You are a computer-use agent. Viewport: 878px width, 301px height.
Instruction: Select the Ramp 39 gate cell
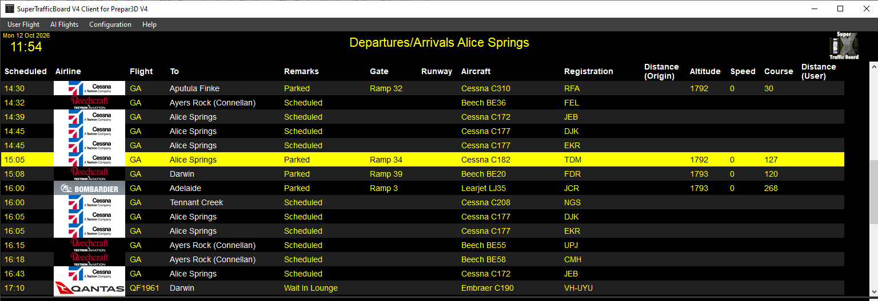pyautogui.click(x=386, y=174)
